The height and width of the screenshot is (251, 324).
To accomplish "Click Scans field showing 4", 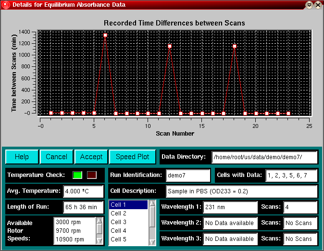I will point(300,207).
